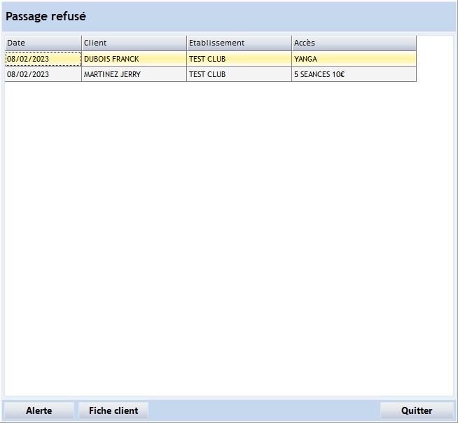This screenshot has height=423, width=458.
Task: Click the Etablissement column header
Action: pyautogui.click(x=239, y=43)
